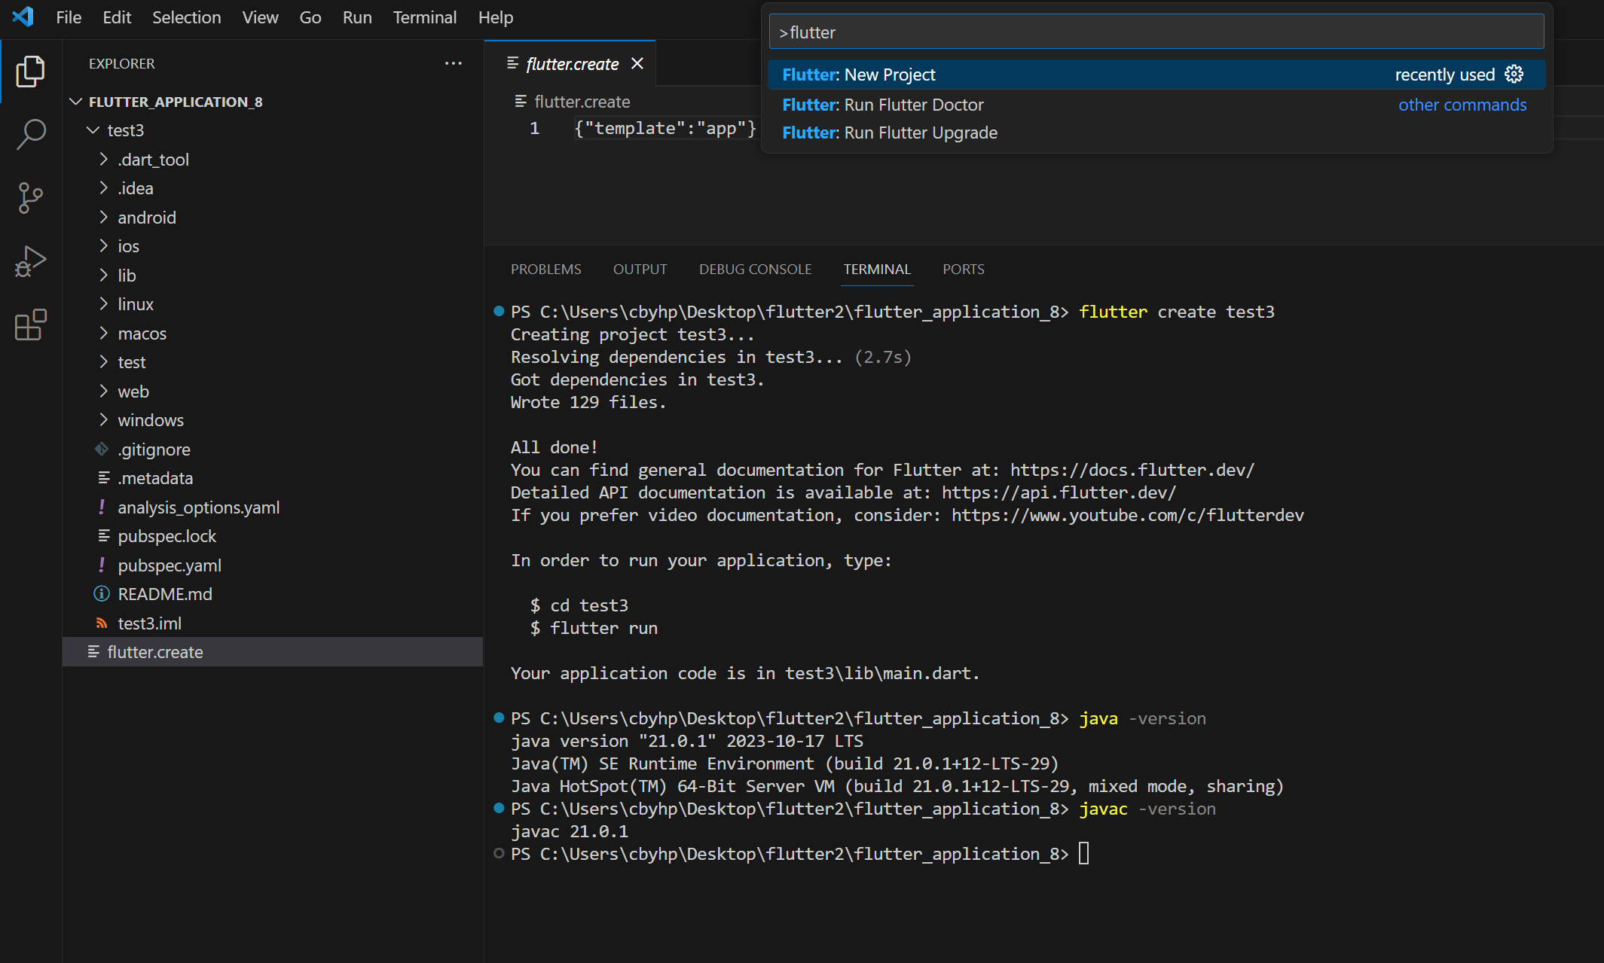Expand the web folder
1604x963 pixels.
103,391
